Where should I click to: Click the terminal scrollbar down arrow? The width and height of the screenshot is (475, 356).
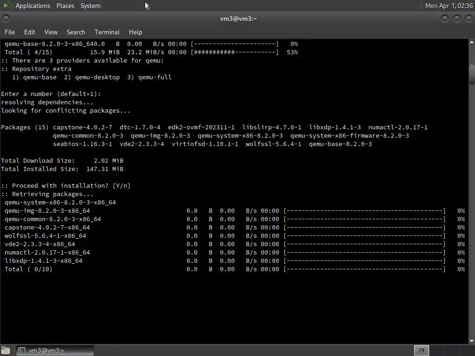[472, 341]
